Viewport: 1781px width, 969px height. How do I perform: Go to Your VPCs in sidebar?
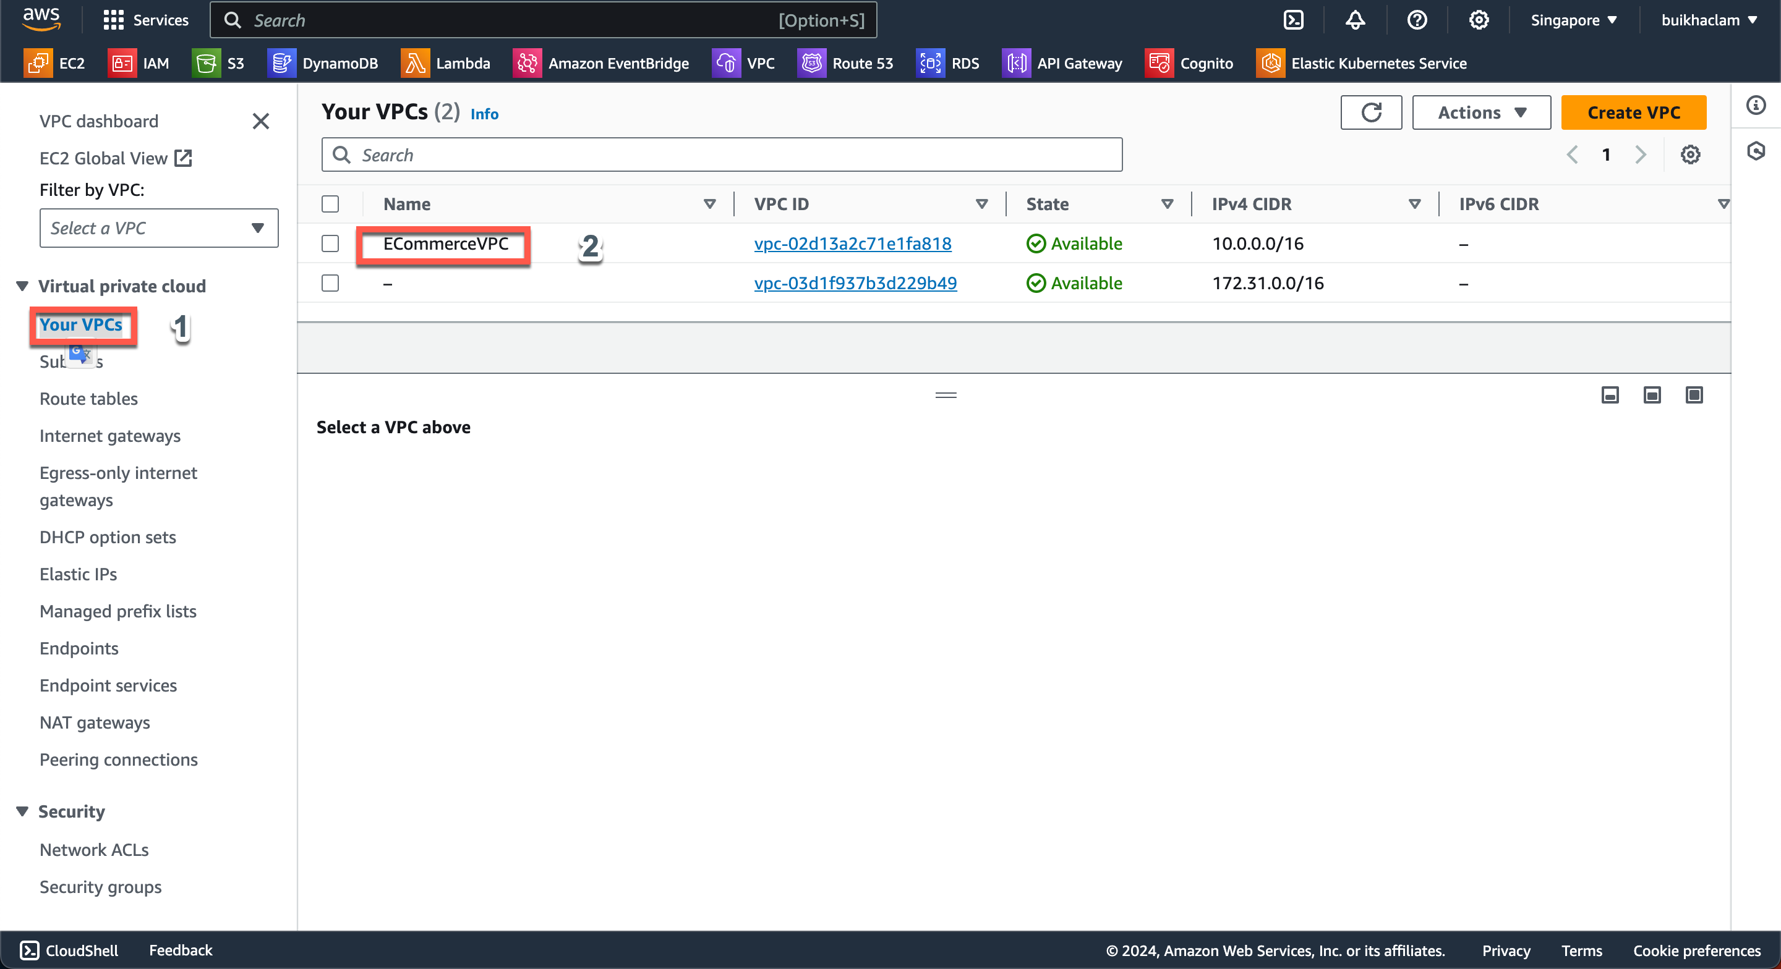point(81,324)
